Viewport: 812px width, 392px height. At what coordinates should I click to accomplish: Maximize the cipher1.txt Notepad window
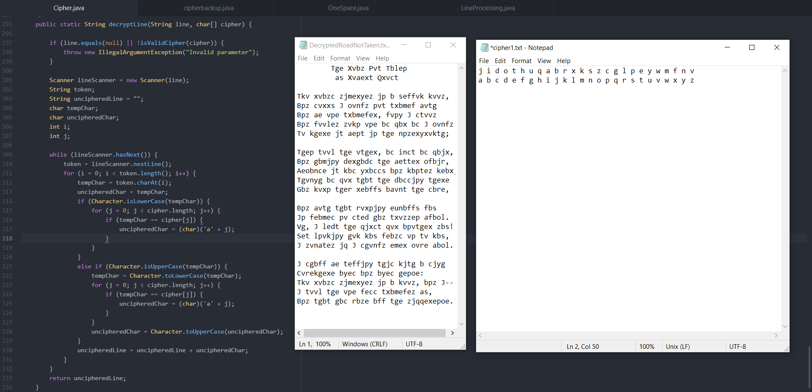pos(752,47)
